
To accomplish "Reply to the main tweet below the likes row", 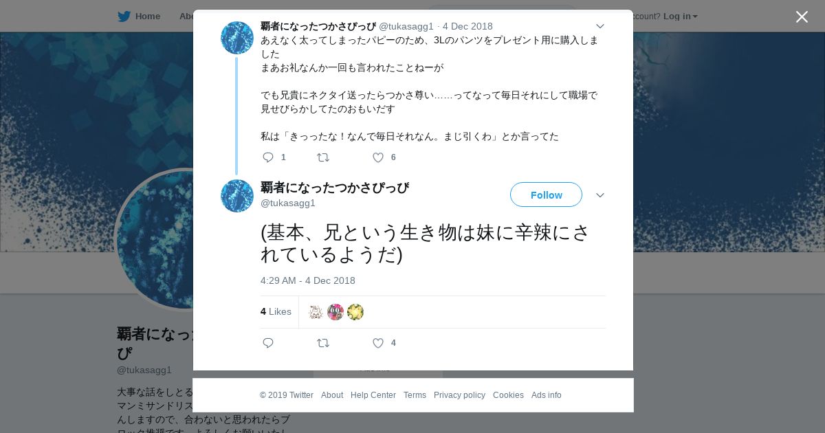I will [268, 343].
